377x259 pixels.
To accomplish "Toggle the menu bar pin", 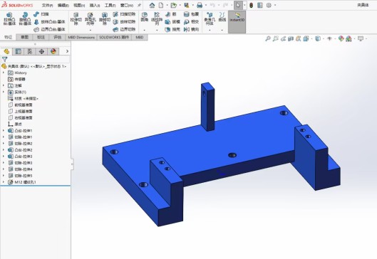I will [x=139, y=5].
